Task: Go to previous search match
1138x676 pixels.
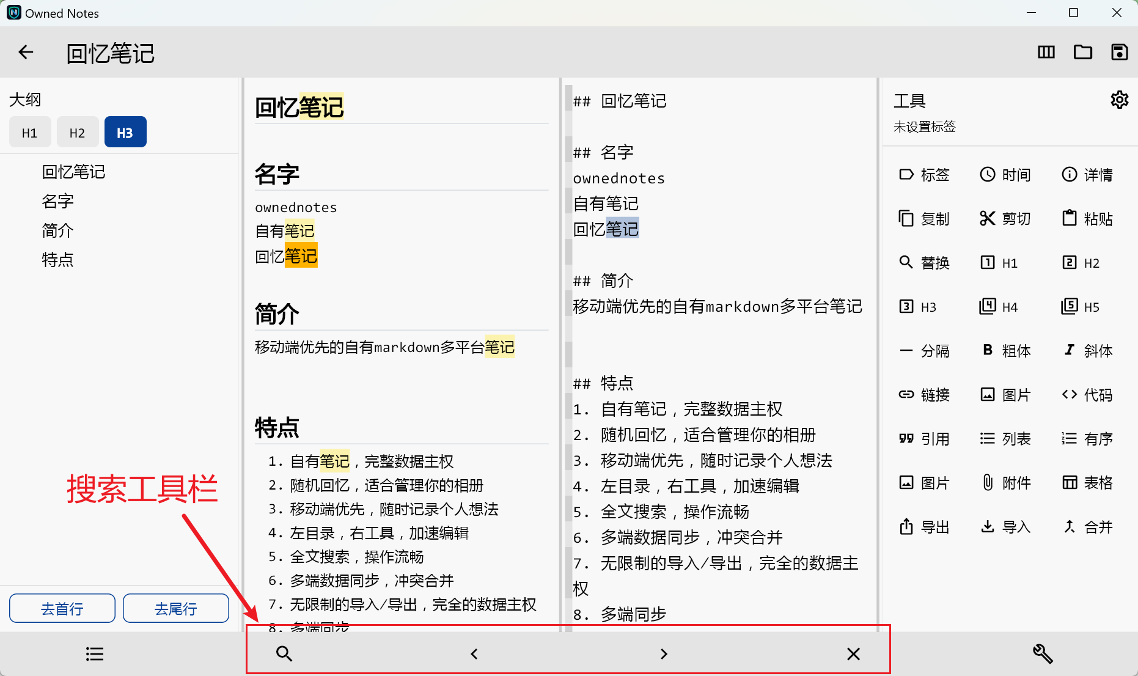Action: coord(474,654)
